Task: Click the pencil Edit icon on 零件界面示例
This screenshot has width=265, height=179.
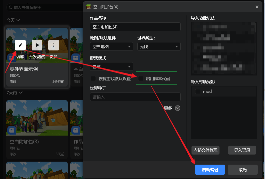Action: coord(20,45)
